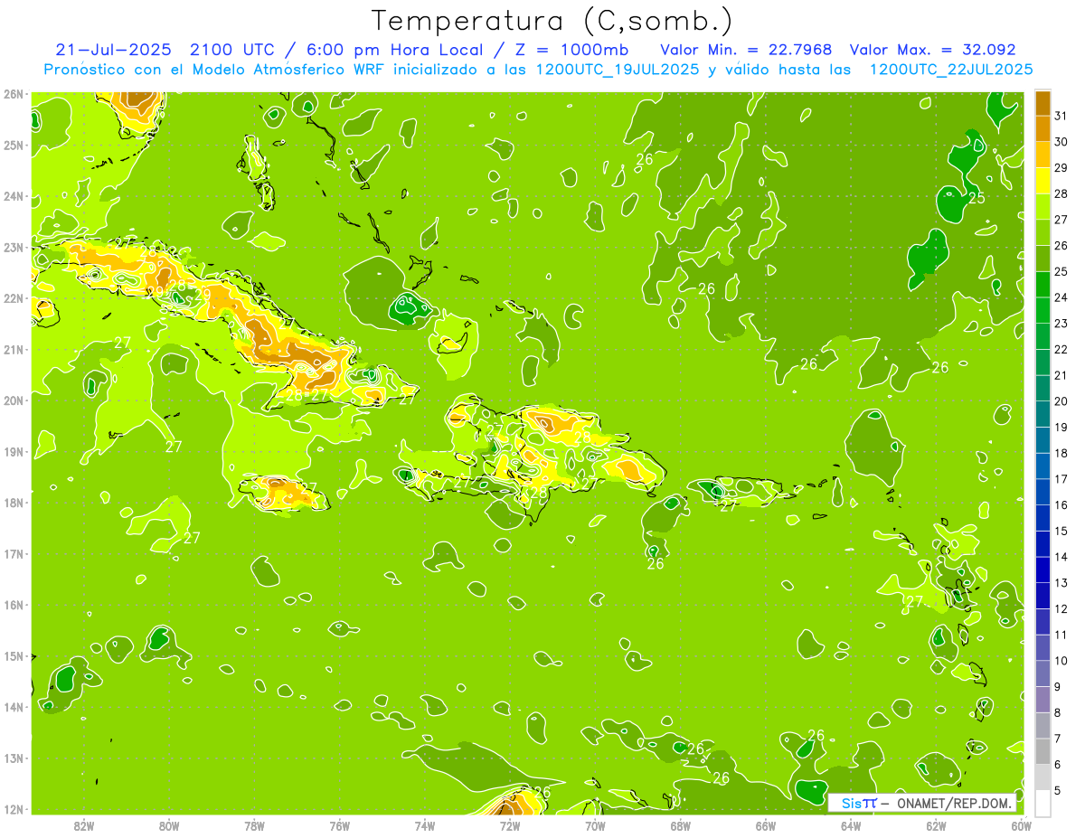Image resolution: width=1085 pixels, height=838 pixels.
Task: Select the 'Z = 1000mb' level text
Action: [x=579, y=50]
